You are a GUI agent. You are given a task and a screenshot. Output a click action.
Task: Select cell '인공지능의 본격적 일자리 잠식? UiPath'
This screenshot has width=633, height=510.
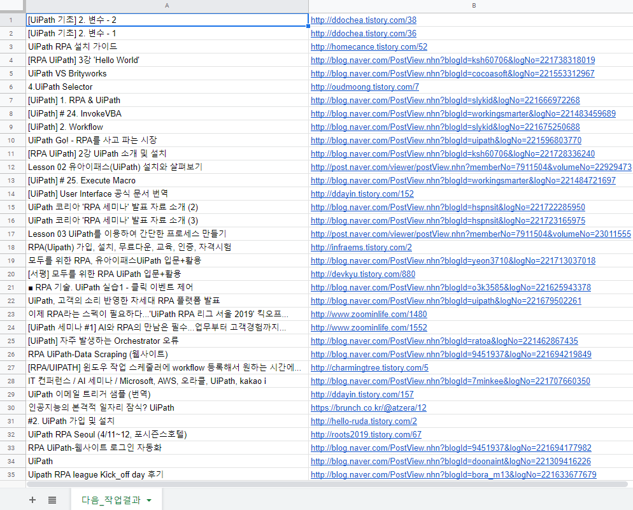pos(167,407)
